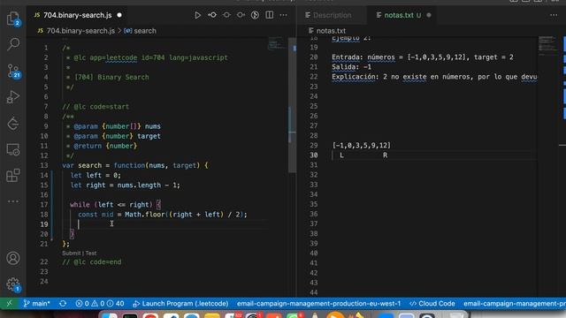The image size is (566, 318).
Task: Synchronize changes from the status bar sync icon
Action: point(63,304)
